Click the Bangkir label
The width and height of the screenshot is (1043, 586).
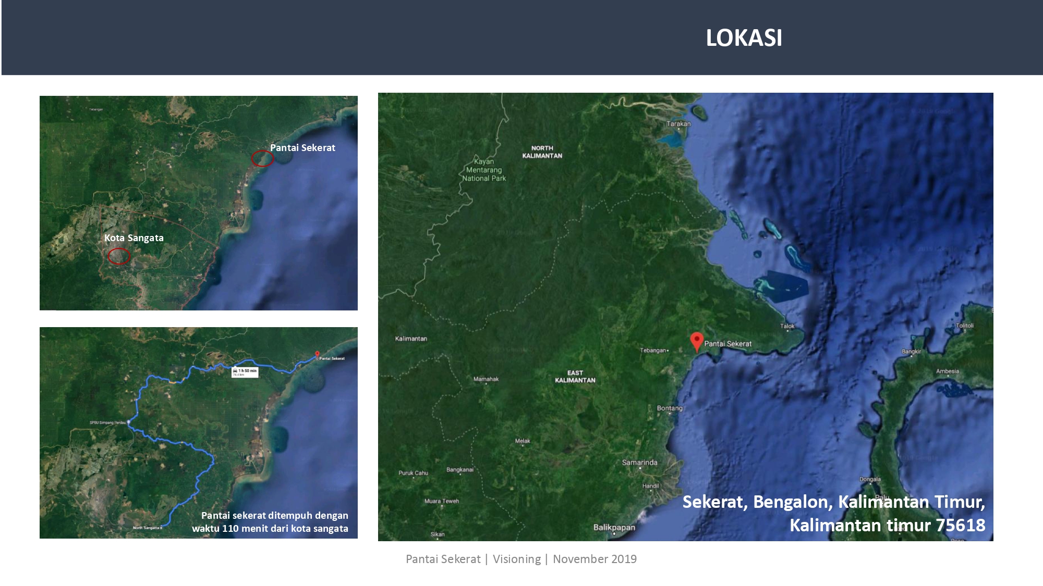(x=912, y=352)
